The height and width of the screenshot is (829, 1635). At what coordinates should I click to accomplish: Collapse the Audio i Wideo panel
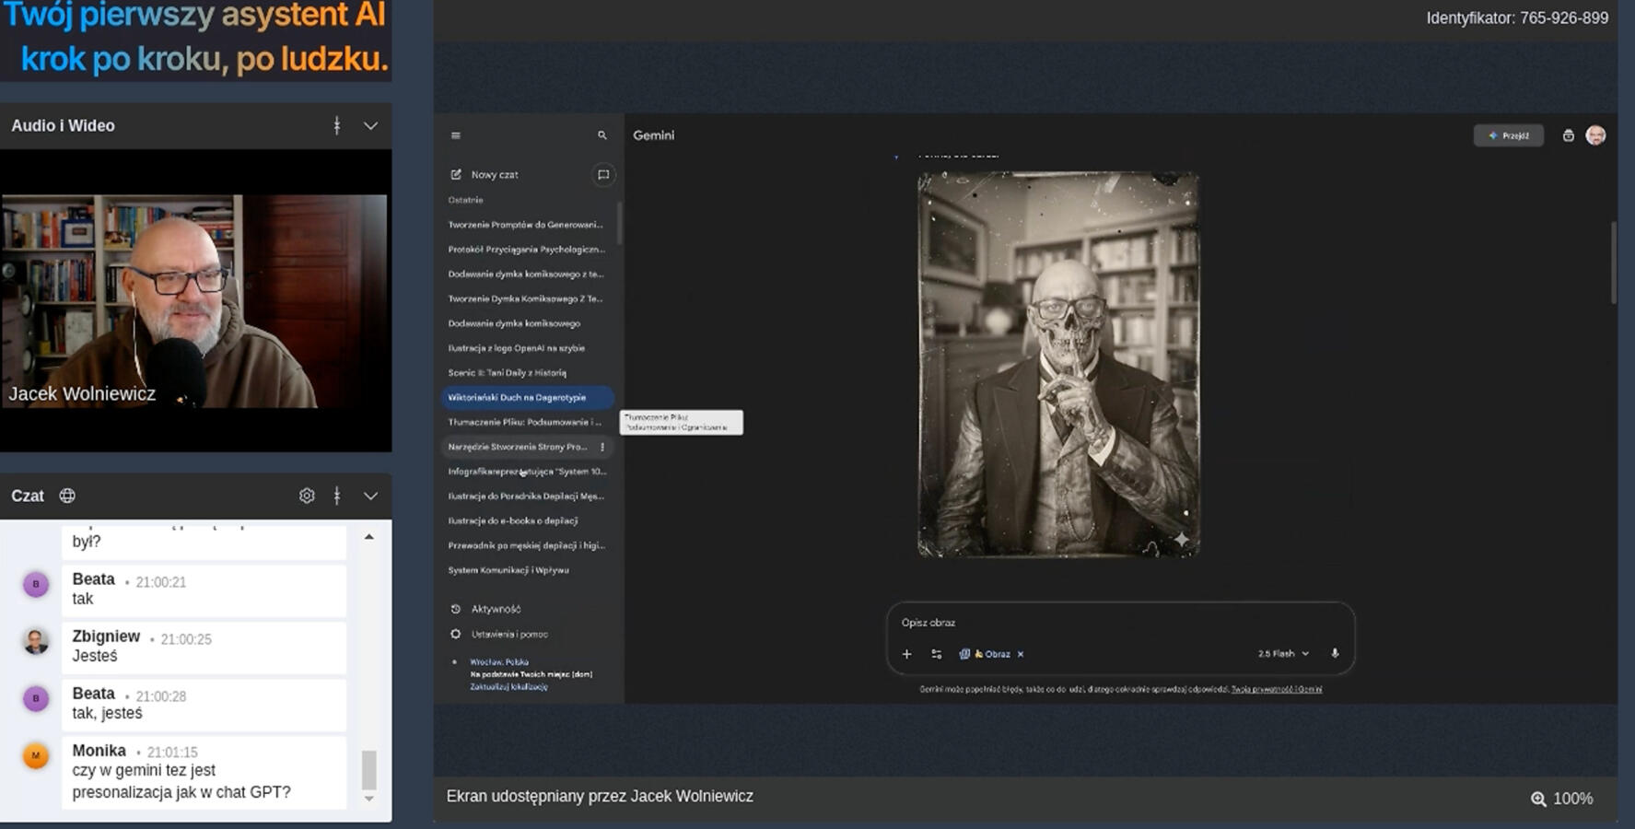coord(370,126)
